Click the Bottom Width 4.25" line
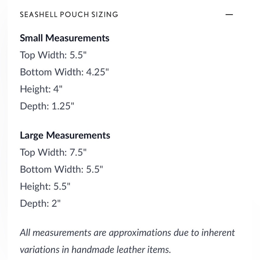The image size is (260, 260). 64,72
